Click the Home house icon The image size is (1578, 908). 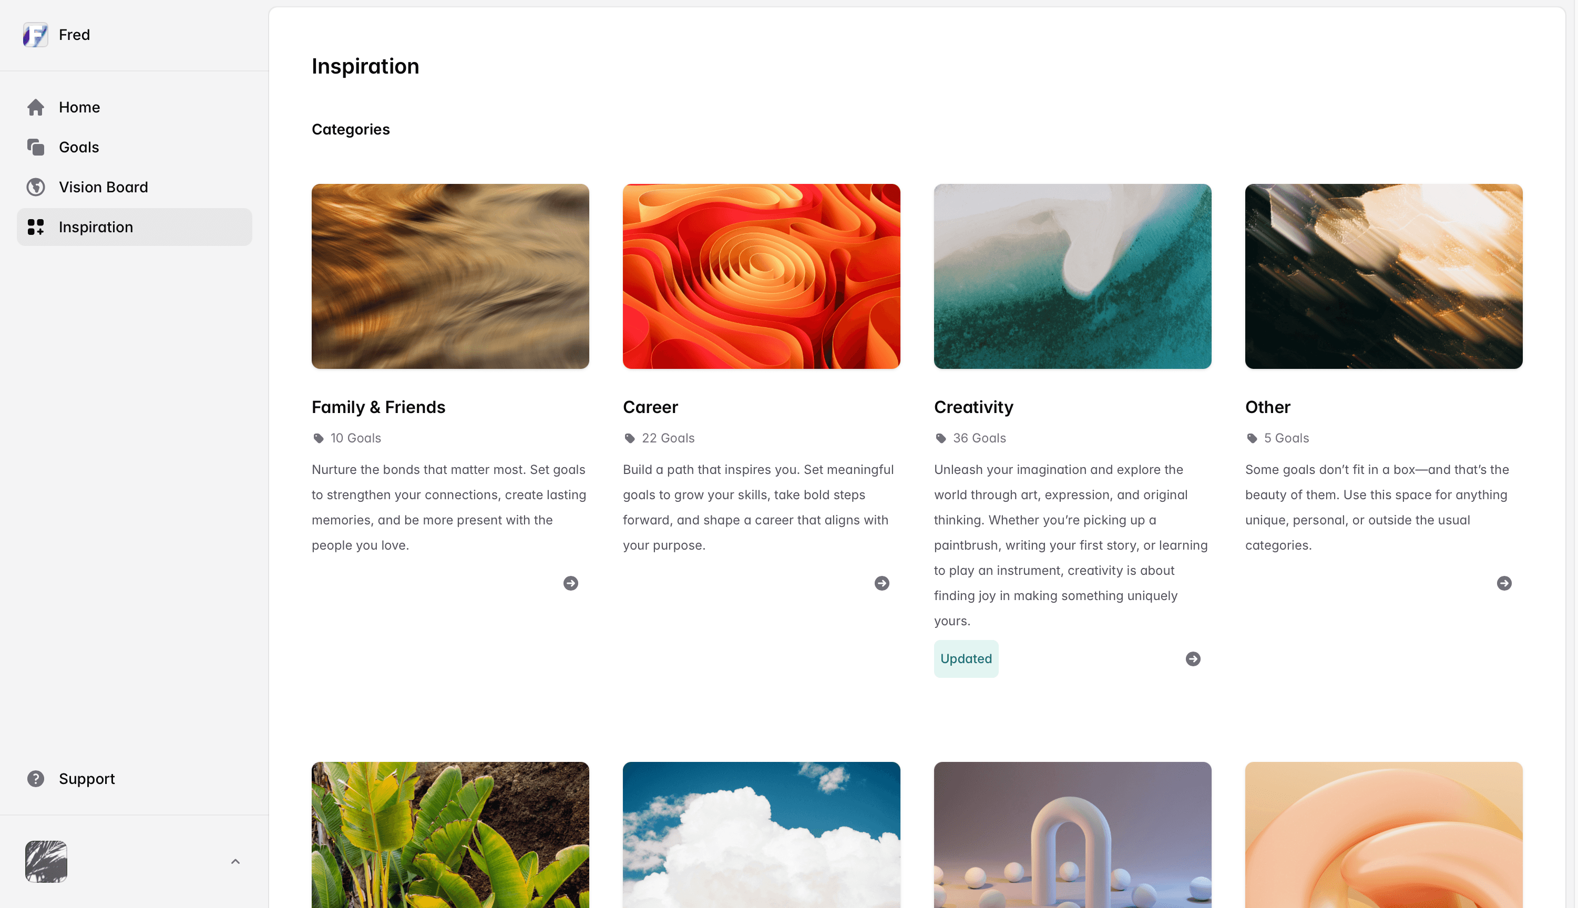[x=36, y=107]
